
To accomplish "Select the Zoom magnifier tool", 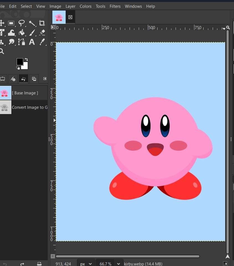I will [2, 51].
